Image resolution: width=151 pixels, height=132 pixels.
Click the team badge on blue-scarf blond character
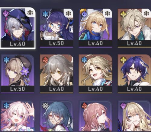pyautogui.click(x=108, y=13)
